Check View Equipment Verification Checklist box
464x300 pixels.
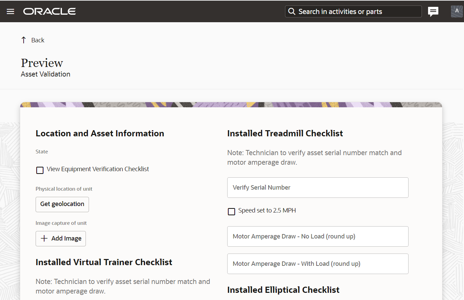coord(40,170)
